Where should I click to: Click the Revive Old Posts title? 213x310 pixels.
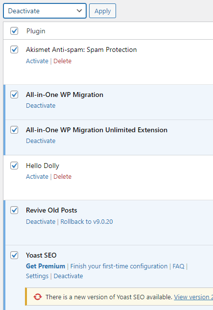click(x=51, y=210)
